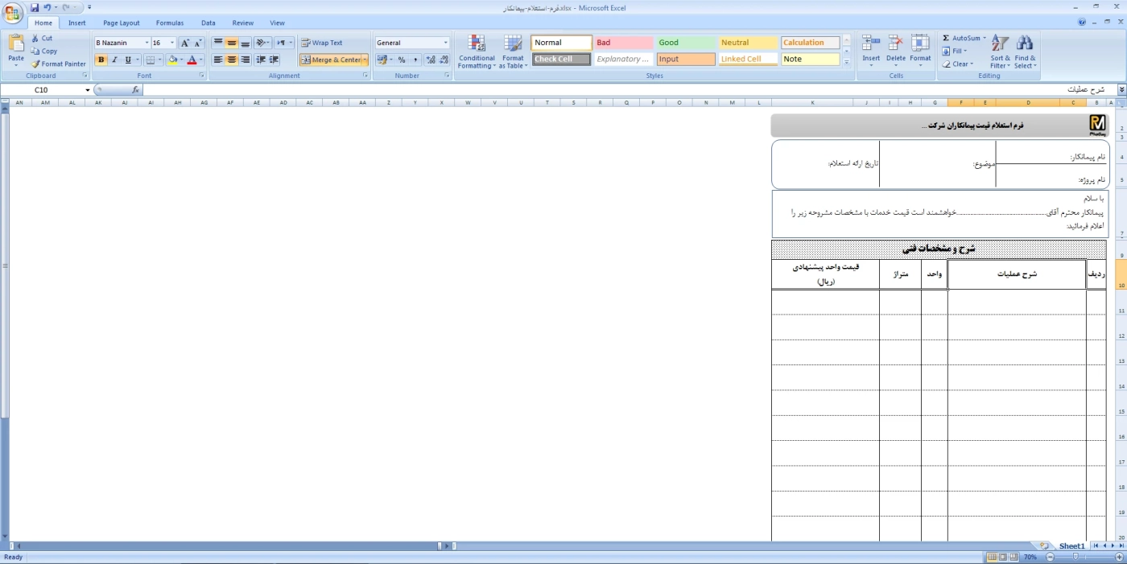Open the Name Box dropdown

pos(87,90)
